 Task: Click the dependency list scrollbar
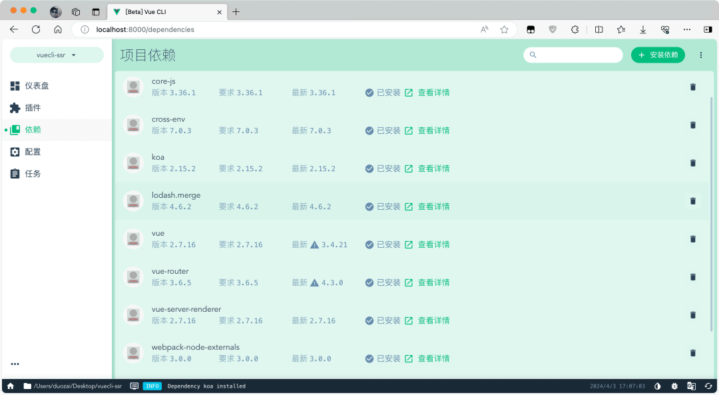(x=712, y=213)
